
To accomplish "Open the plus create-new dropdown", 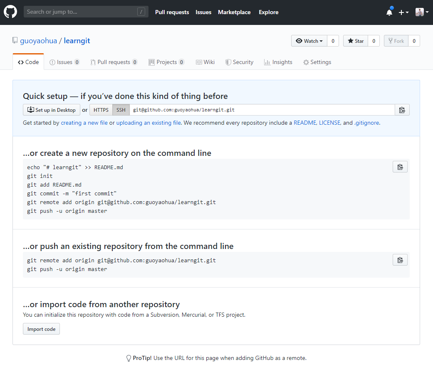I will pos(403,12).
